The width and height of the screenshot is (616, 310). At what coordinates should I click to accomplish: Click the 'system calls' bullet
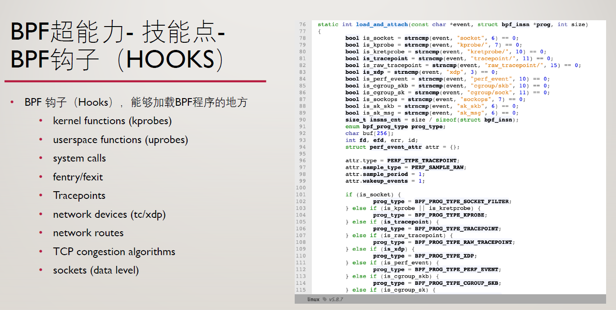[x=79, y=158]
